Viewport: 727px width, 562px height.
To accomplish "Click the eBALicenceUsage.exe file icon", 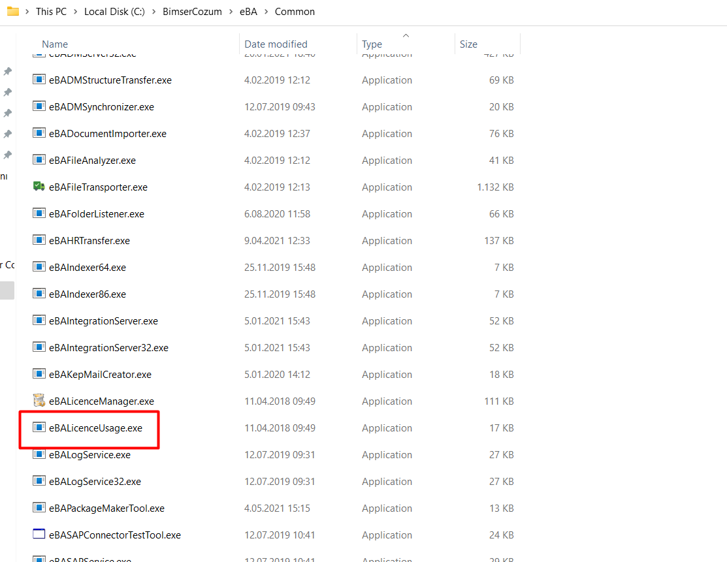I will 39,428.
